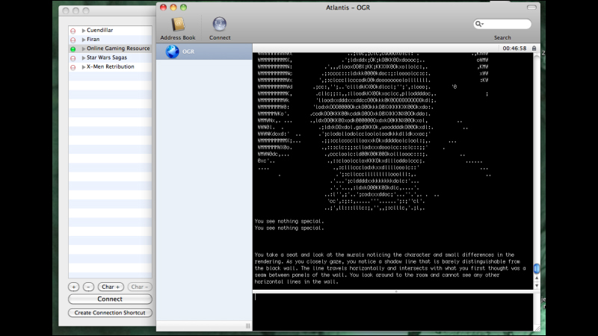The image size is (598, 336).
Task: Click the toolbar toggle pill button in Atlantis title bar
Action: [x=531, y=7]
